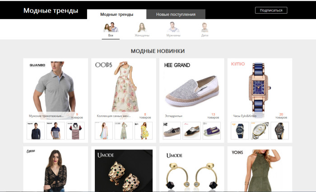Select the blue strap watch thumbnail
316x192 pixels.
240,130
